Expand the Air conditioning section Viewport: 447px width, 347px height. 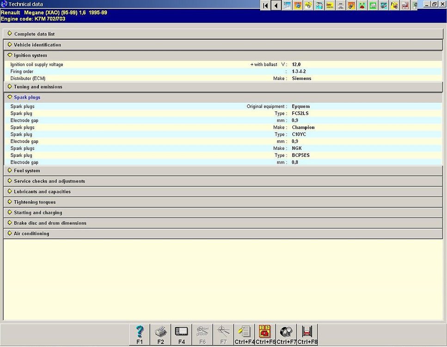click(223, 234)
